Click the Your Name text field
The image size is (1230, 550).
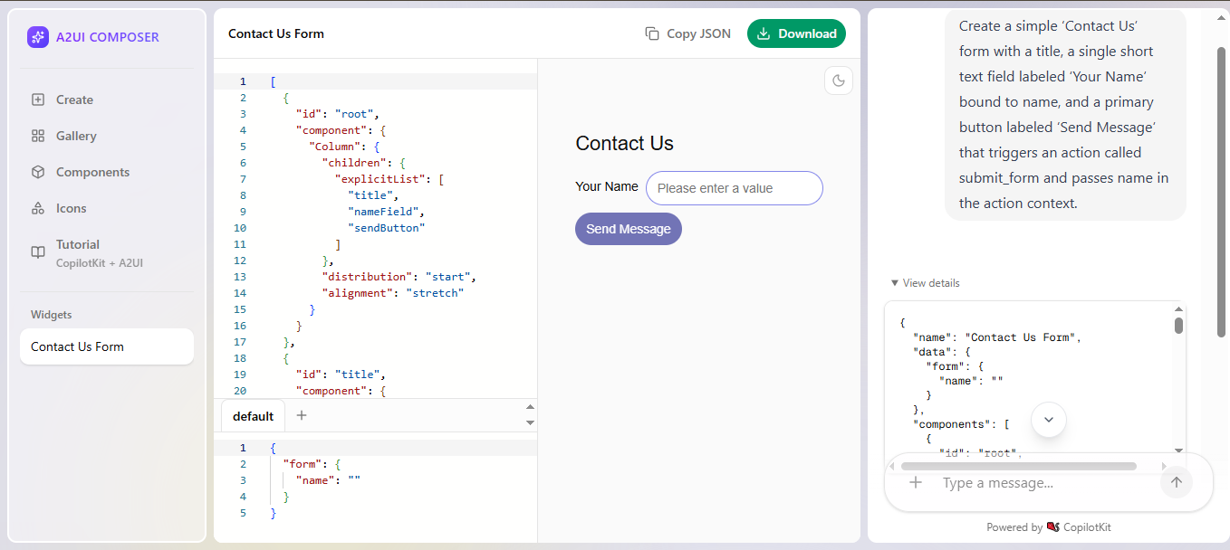pyautogui.click(x=734, y=188)
